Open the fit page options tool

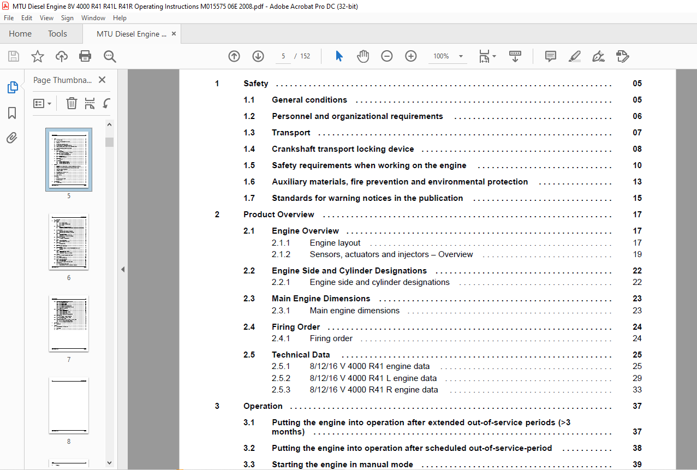[x=487, y=56]
